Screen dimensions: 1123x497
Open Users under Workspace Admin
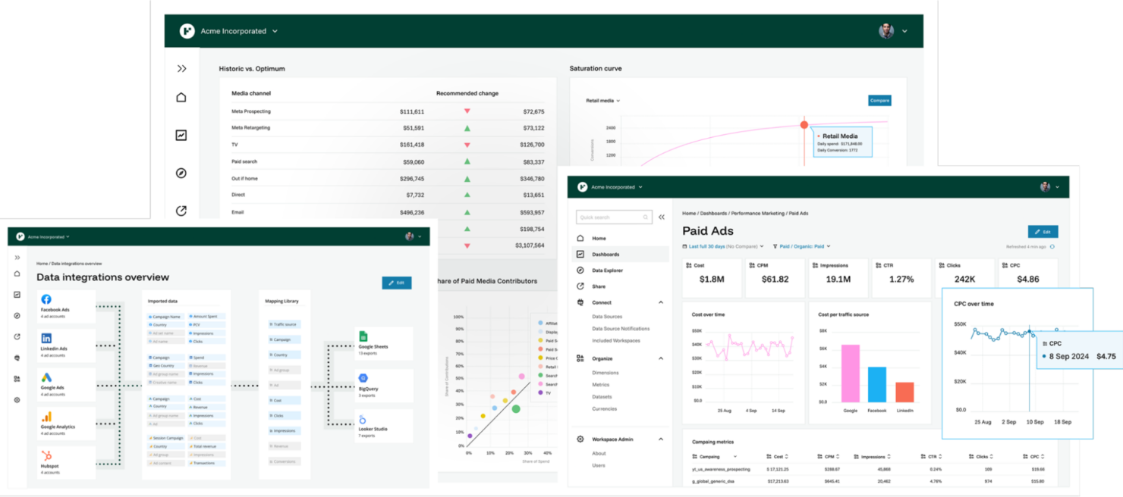[x=599, y=466]
